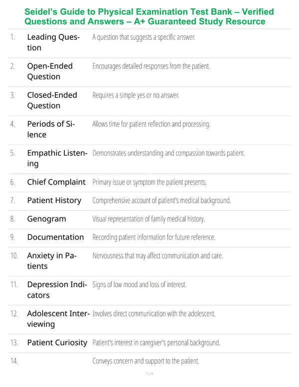Select the Closed-Ended Question term
This screenshot has height=387, width=299.
[x=52, y=100]
